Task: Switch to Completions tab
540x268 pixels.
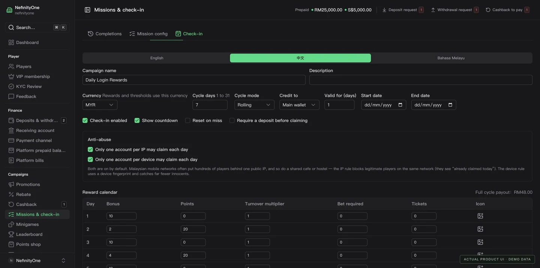Action: point(105,34)
